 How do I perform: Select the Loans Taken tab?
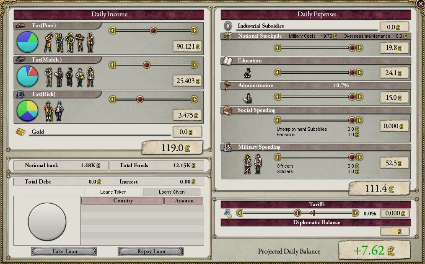tap(113, 192)
